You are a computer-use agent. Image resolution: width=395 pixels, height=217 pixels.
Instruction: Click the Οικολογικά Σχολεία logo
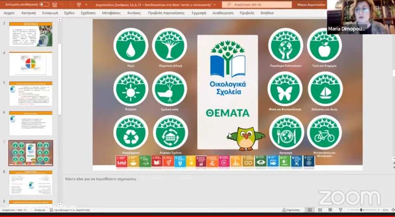click(228, 67)
